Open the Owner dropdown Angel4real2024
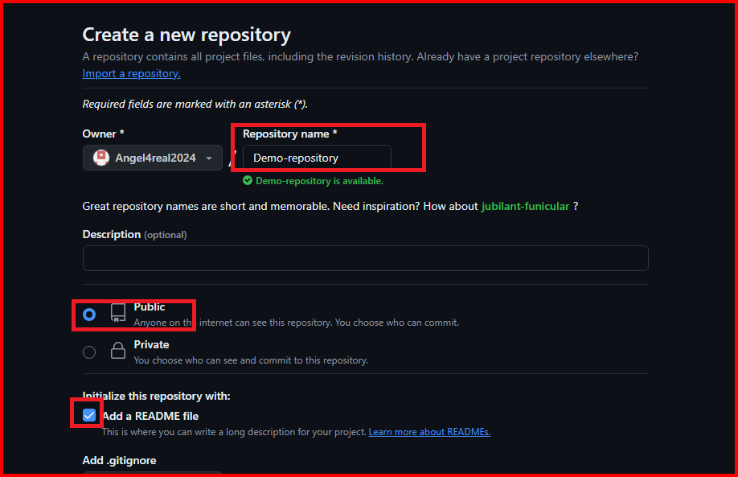The image size is (738, 477). point(153,158)
